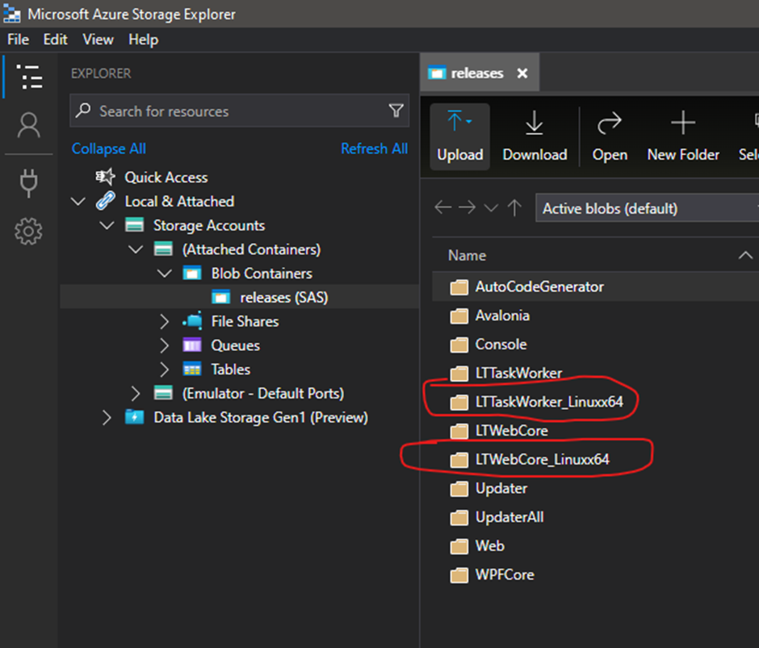The width and height of the screenshot is (759, 648).
Task: Open the Active blobs (default) dropdown
Action: (x=648, y=208)
